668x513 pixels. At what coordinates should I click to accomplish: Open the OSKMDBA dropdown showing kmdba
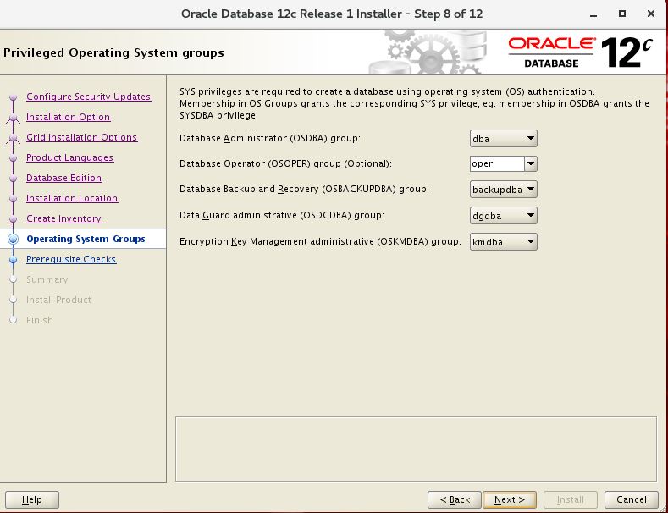click(x=503, y=241)
